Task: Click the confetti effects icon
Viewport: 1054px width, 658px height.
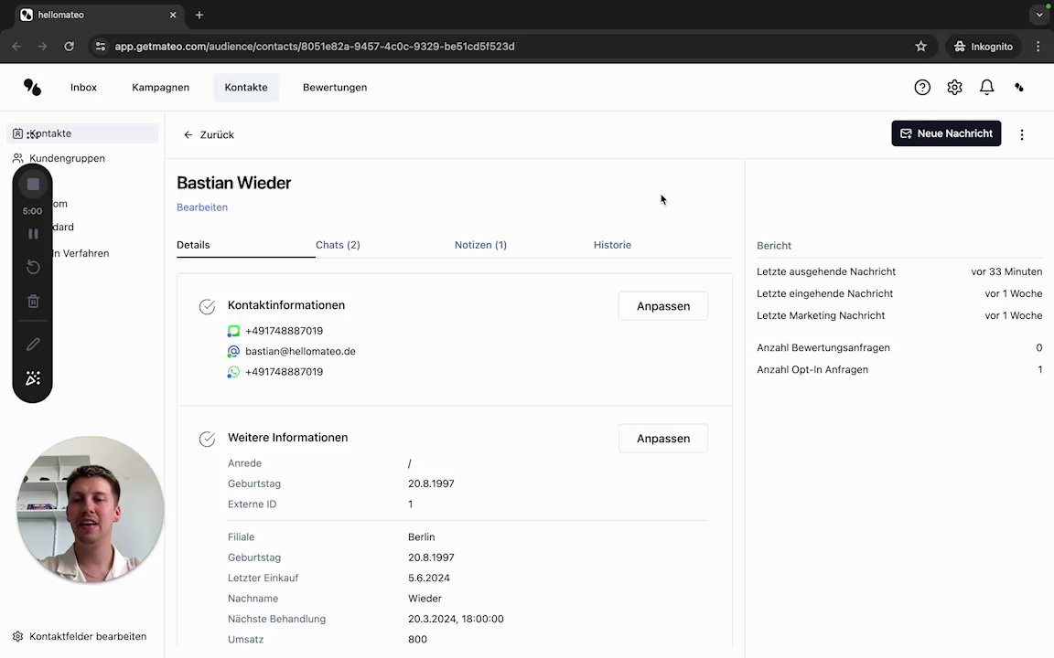Action: [x=33, y=378]
